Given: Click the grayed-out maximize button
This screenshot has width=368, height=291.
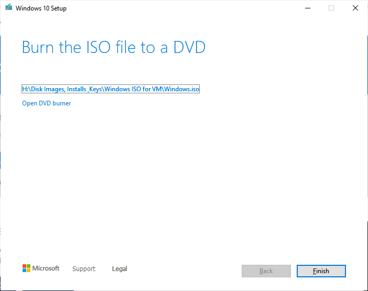Looking at the screenshot, I should click(x=331, y=8).
